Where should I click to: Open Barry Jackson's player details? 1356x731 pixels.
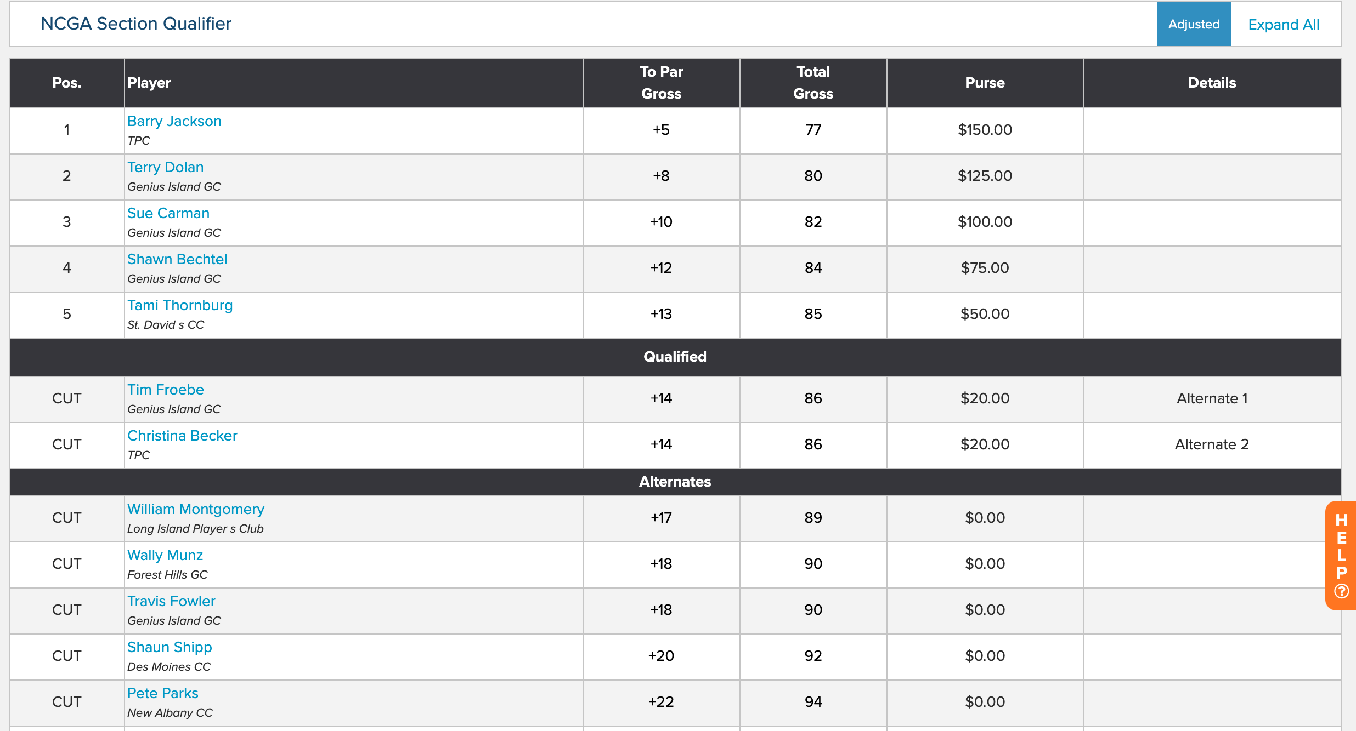pyautogui.click(x=174, y=121)
